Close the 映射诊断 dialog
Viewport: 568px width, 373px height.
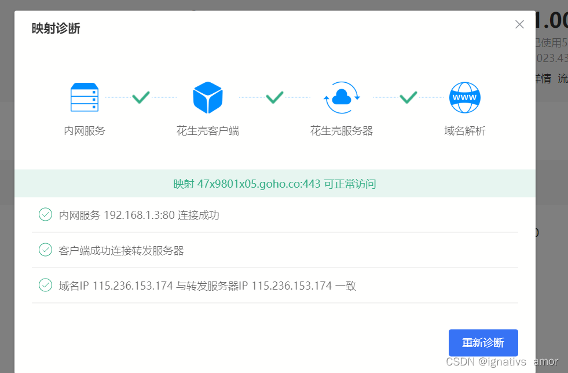click(x=519, y=24)
